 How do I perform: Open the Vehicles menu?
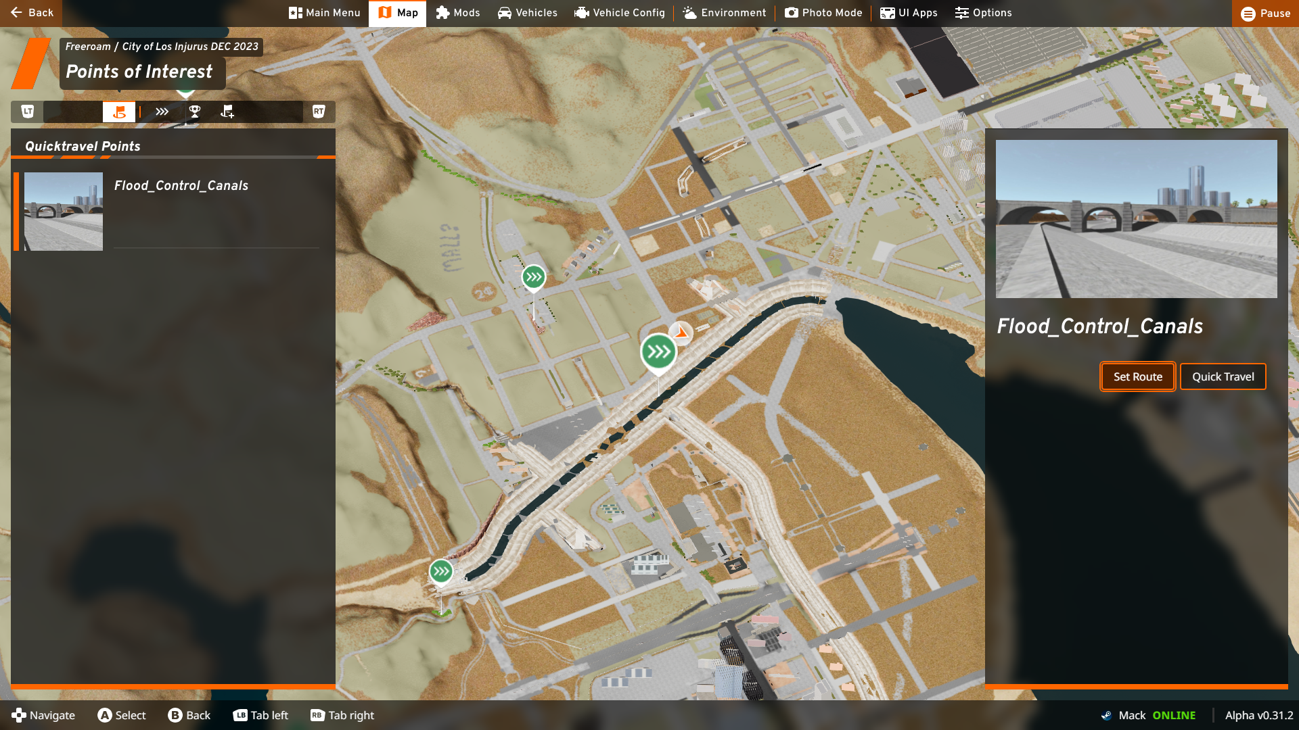click(528, 13)
